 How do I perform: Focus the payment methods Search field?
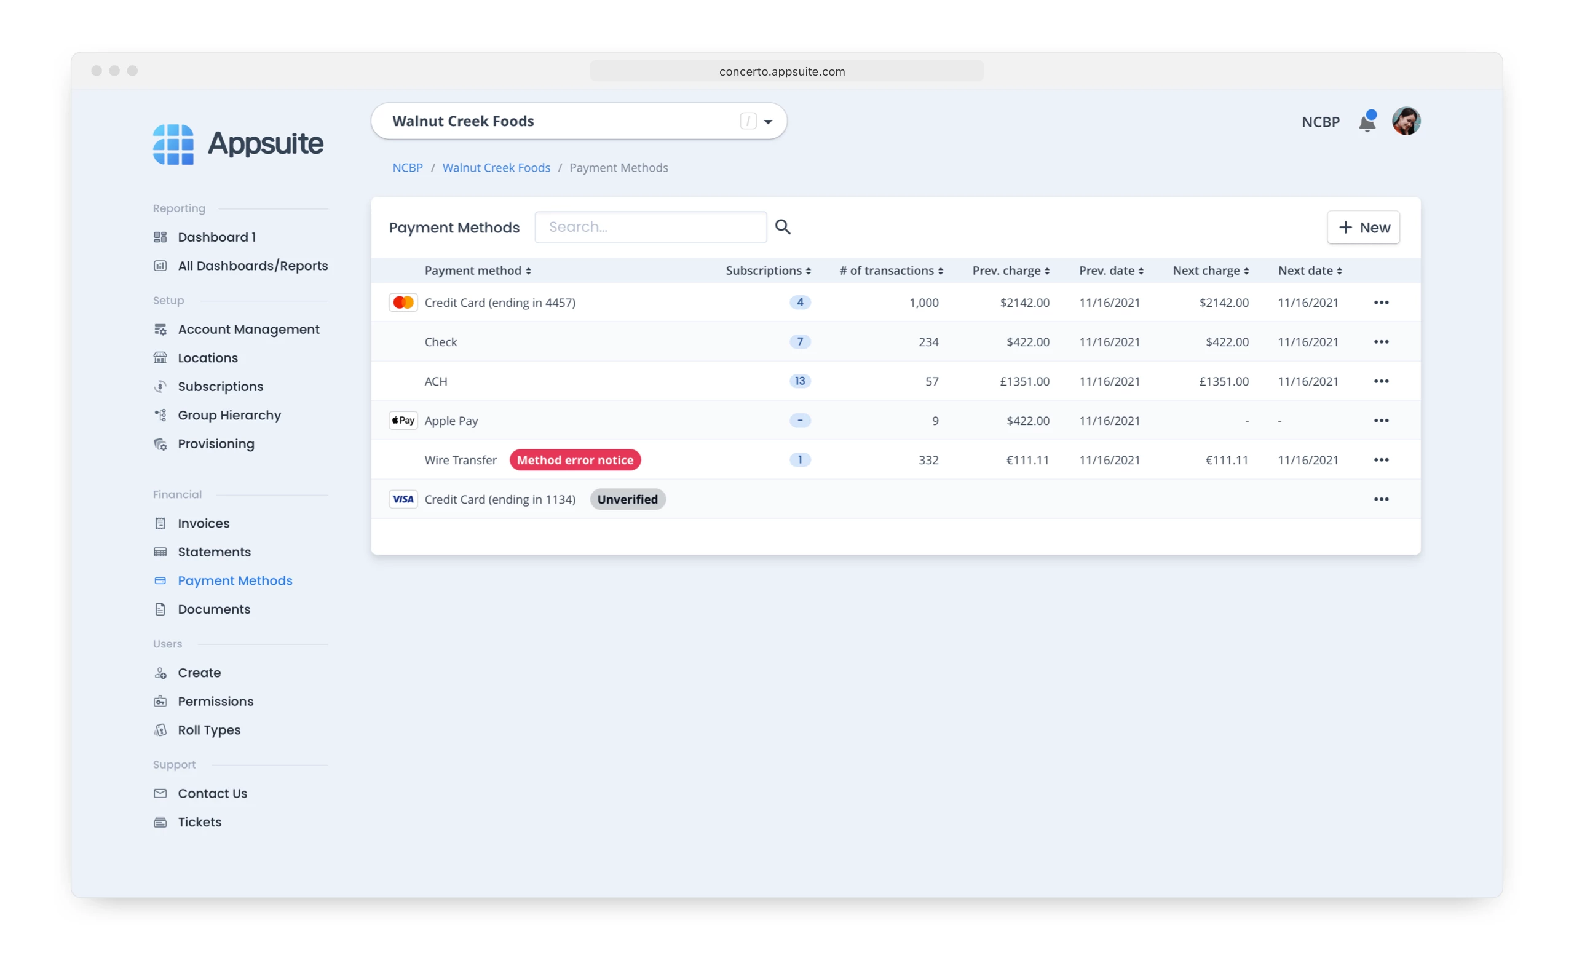(x=651, y=227)
